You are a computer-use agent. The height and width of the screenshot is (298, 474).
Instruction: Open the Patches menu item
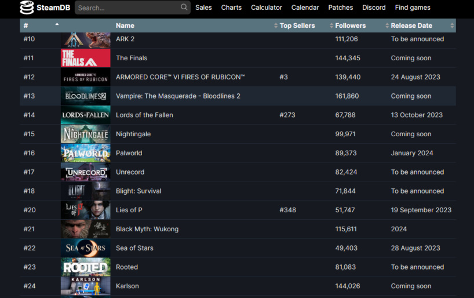pyautogui.click(x=340, y=8)
